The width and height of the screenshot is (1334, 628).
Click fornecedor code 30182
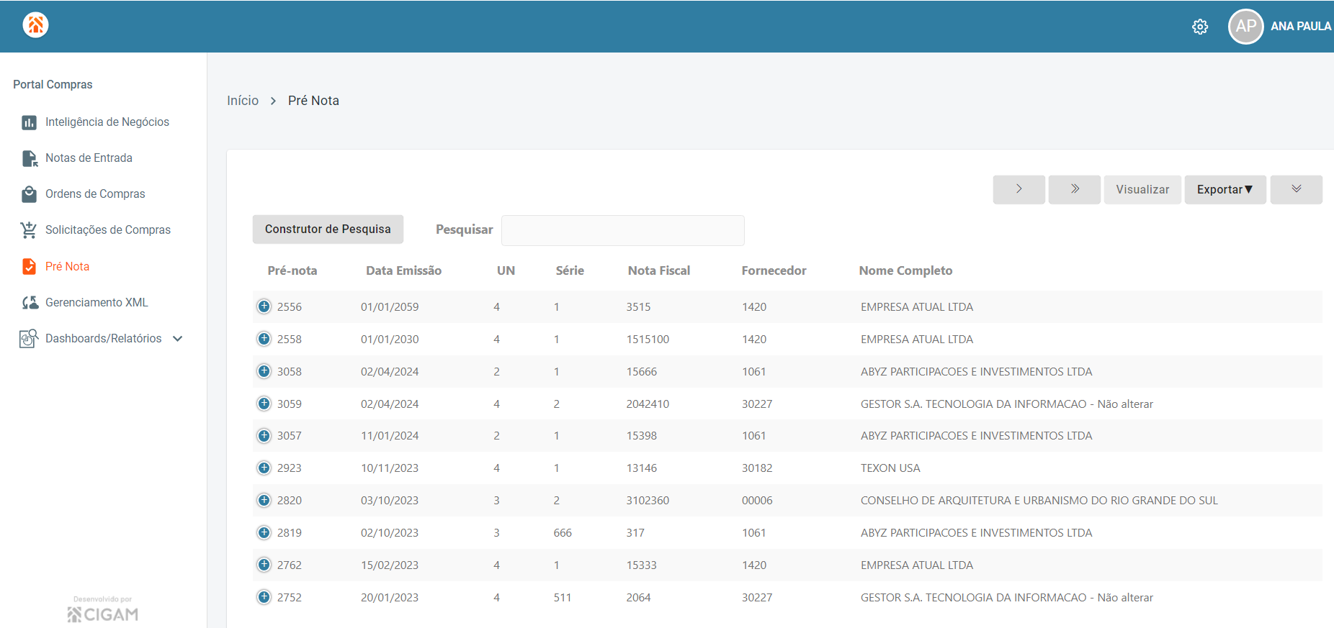click(757, 468)
